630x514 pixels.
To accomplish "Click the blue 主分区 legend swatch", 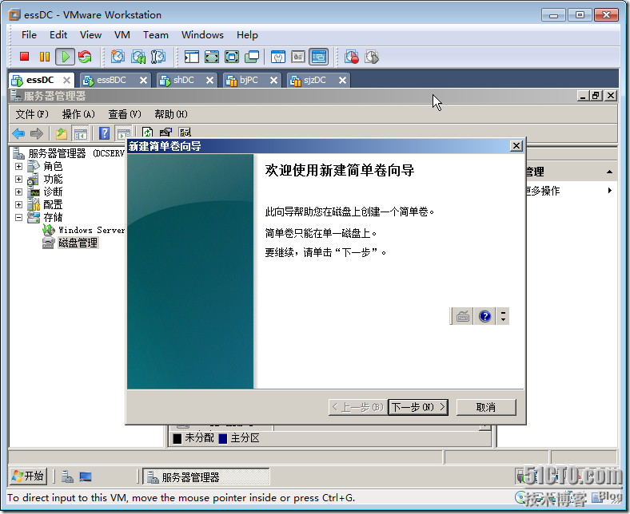I will [x=223, y=438].
